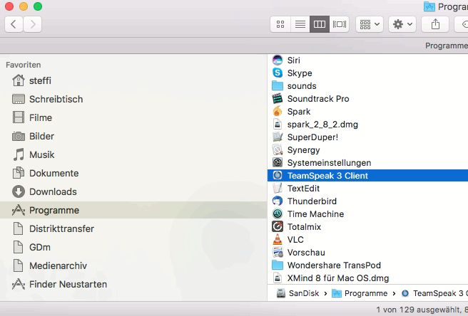Open the arrange items dropdown
The image size is (468, 316).
tap(370, 24)
